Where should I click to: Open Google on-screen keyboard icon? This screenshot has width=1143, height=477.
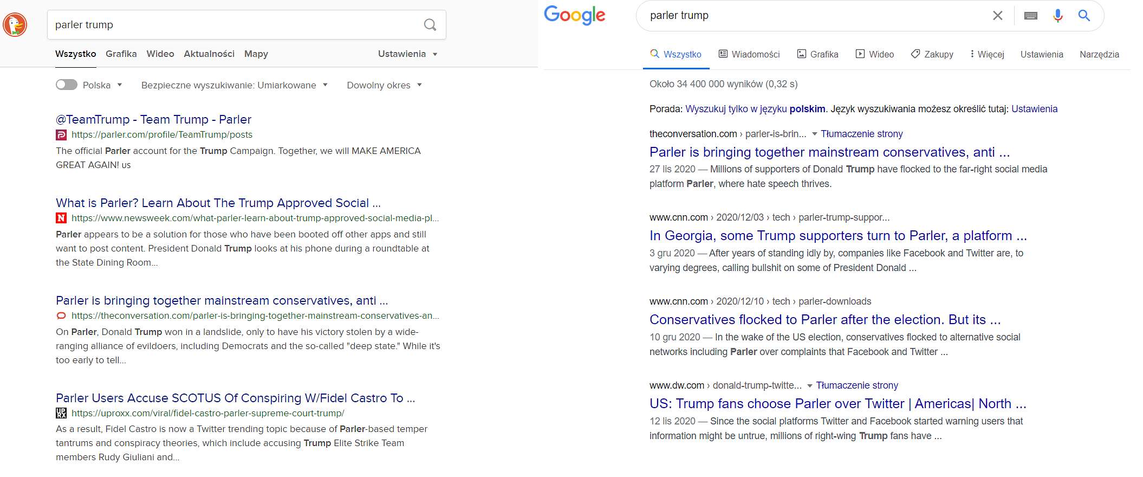(x=1031, y=16)
